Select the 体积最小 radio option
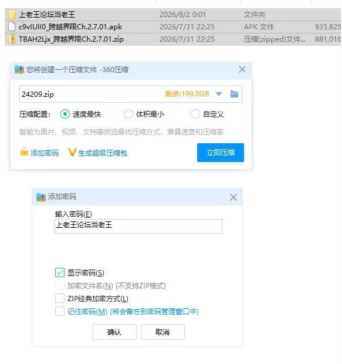342x364 pixels. click(x=128, y=114)
